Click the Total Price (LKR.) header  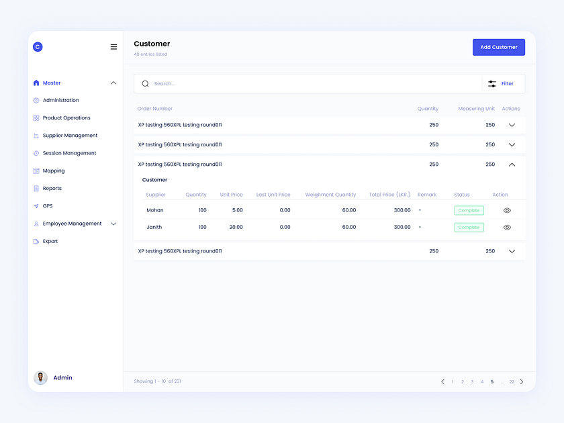click(x=389, y=195)
